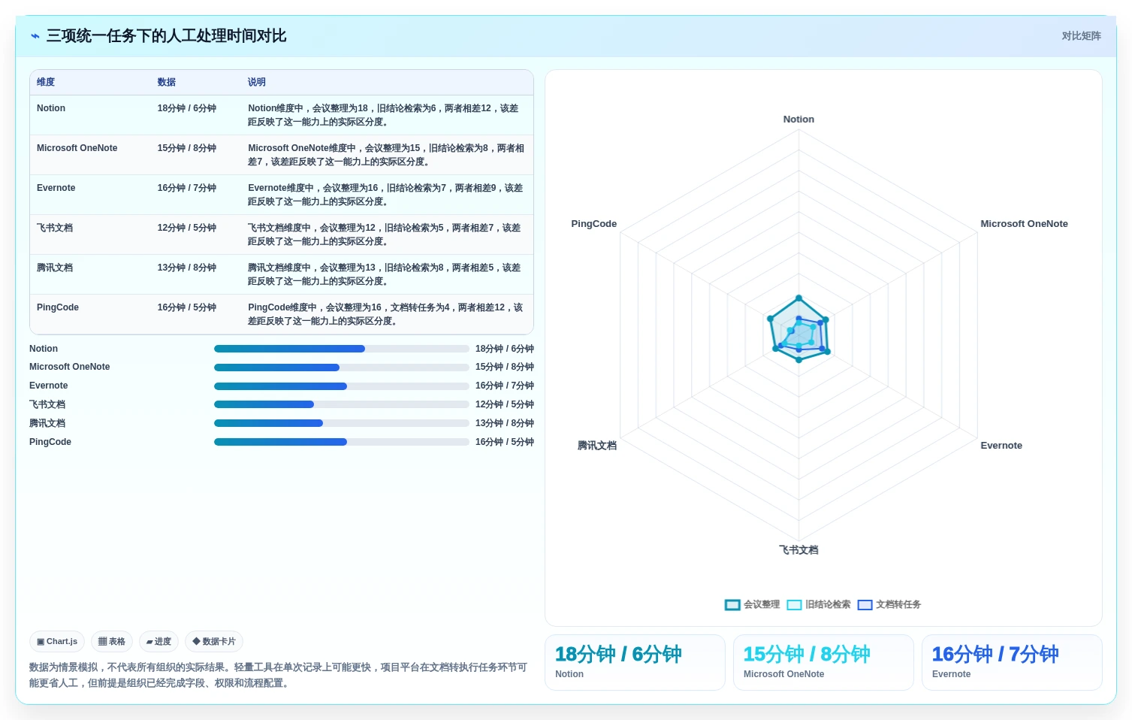Click the PingCode progress bar
The height and width of the screenshot is (720, 1132).
342,442
